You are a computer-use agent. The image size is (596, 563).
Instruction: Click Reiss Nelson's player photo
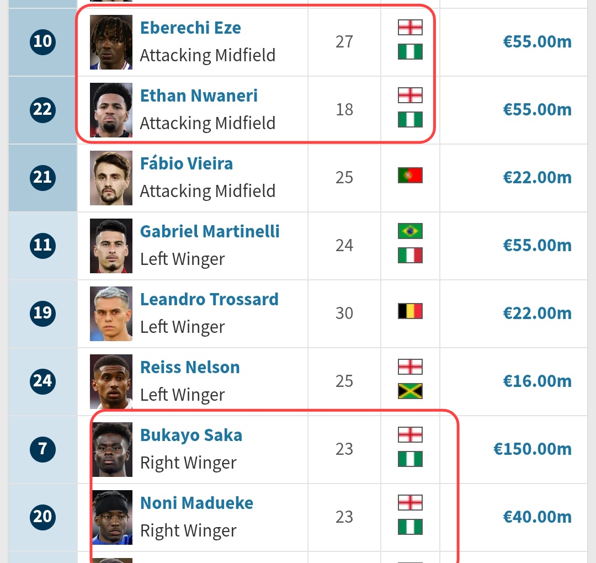(x=111, y=381)
